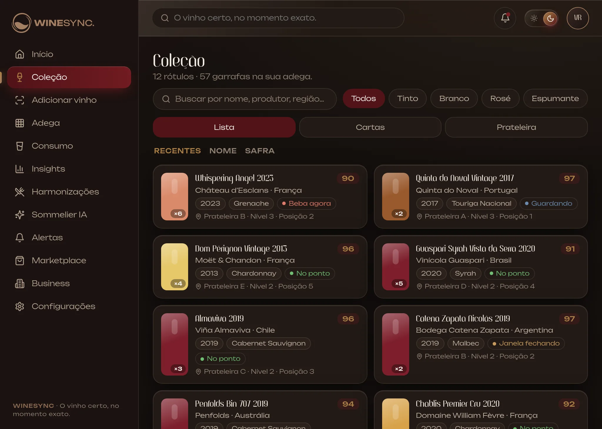This screenshot has height=429, width=602.
Task: Click Almaviva 2019 location Prateleira C
Action: 255,371
